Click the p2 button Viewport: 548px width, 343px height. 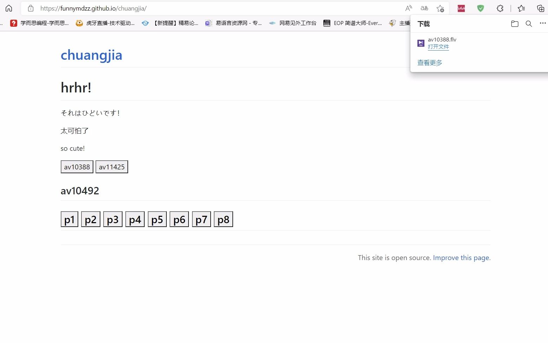(91, 219)
